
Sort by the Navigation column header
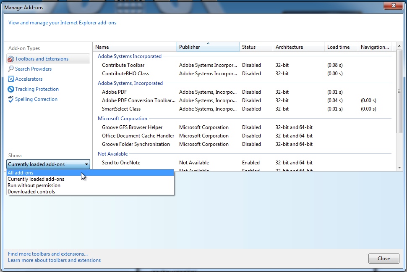[x=375, y=47]
